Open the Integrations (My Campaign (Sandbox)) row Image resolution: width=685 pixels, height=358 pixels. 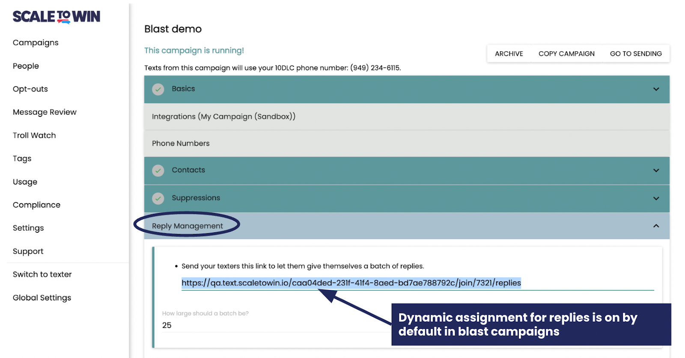point(407,116)
